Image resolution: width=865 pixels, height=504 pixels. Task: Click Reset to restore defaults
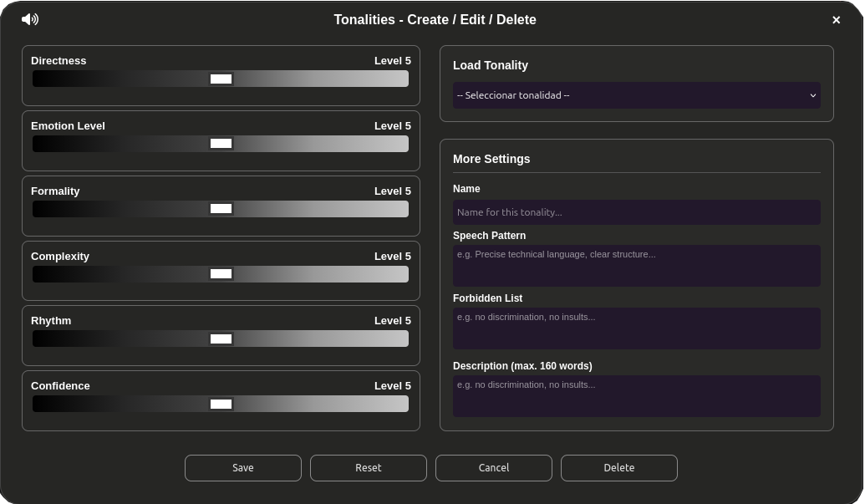tap(368, 467)
